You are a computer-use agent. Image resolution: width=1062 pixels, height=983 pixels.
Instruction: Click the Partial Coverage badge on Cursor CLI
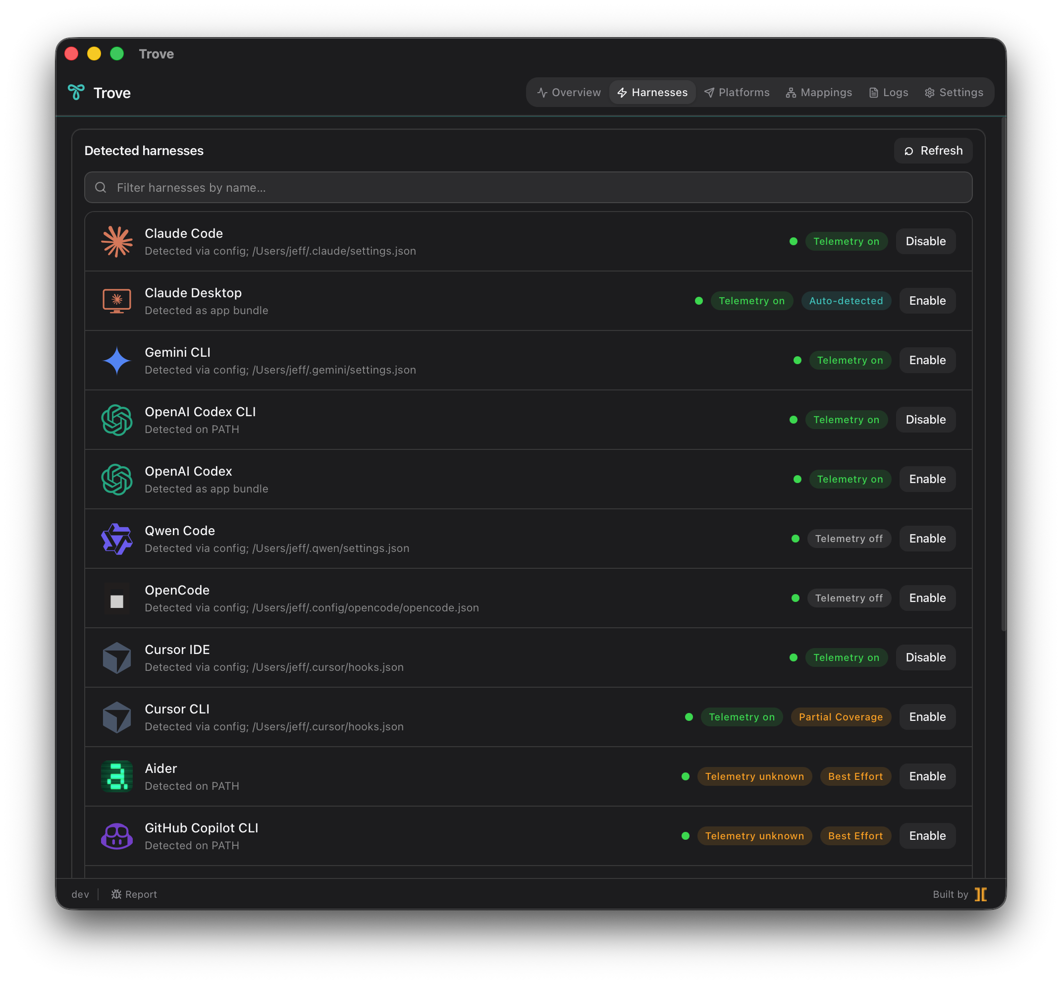(841, 717)
